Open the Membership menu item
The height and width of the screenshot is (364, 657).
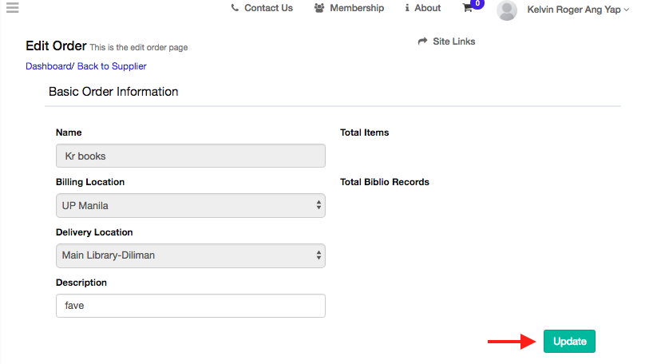click(x=357, y=8)
